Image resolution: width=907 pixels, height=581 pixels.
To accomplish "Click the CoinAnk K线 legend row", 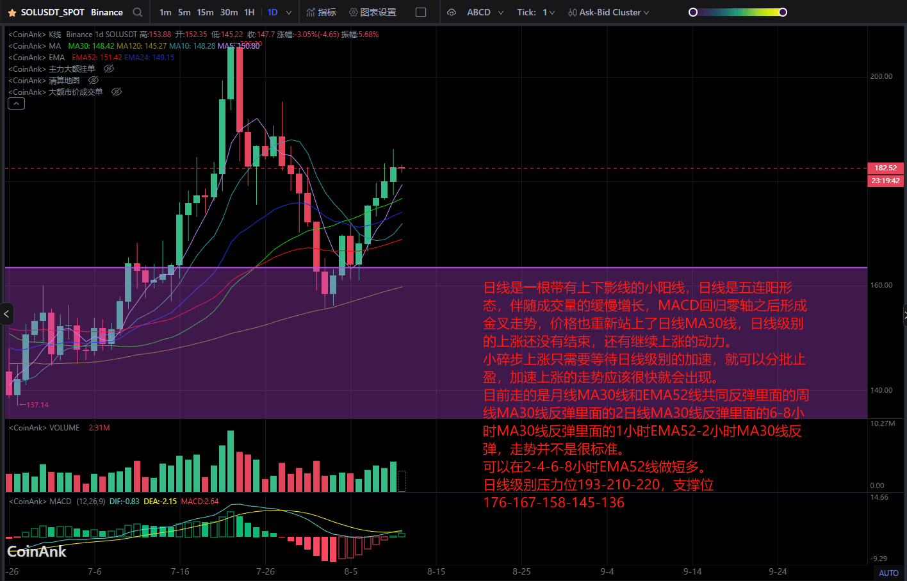I will 193,34.
